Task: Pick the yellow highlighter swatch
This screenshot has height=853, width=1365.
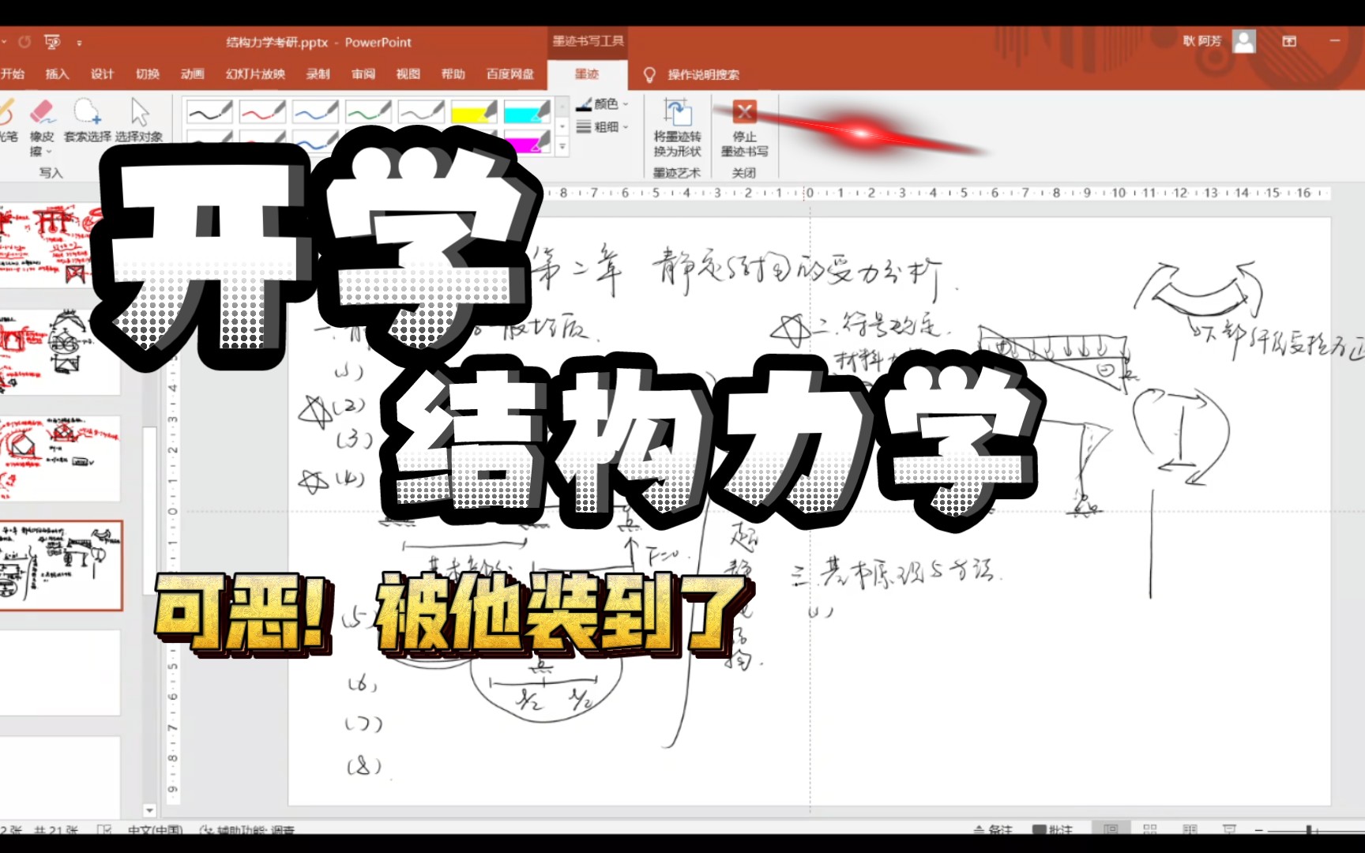Action: (x=475, y=111)
